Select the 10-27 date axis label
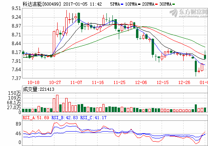 pyautogui.click(x=55, y=82)
